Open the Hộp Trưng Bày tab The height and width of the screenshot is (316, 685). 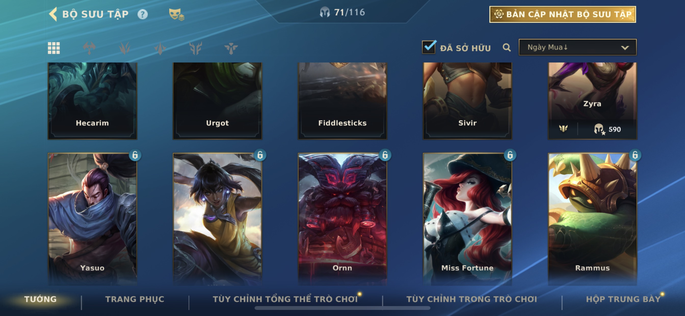point(623,299)
